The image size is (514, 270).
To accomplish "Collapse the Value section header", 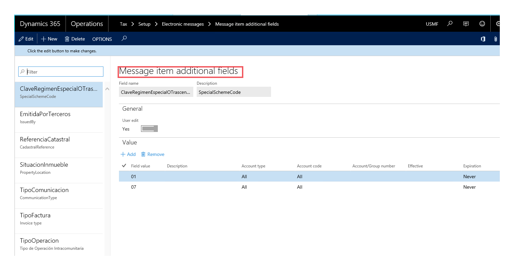I will [129, 142].
